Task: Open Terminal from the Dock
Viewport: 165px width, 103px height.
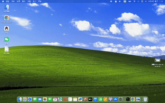Action: (x=128, y=99)
